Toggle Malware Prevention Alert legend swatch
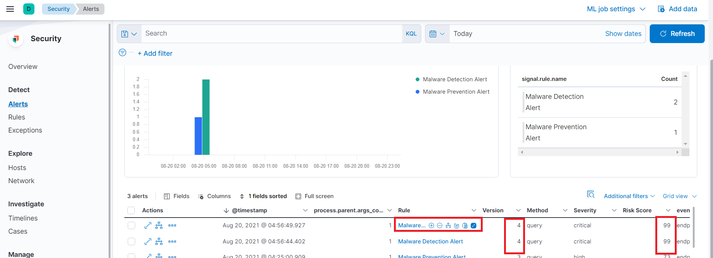Screen dimensions: 713x258 click(418, 92)
